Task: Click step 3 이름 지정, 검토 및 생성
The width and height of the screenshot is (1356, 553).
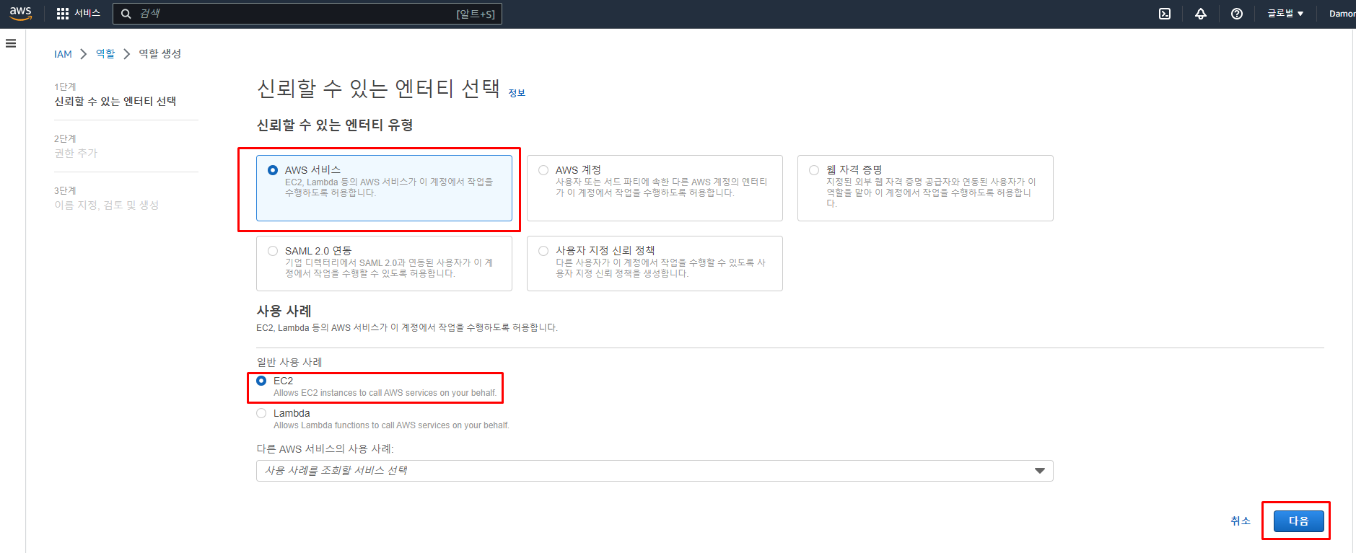Action: [x=107, y=205]
